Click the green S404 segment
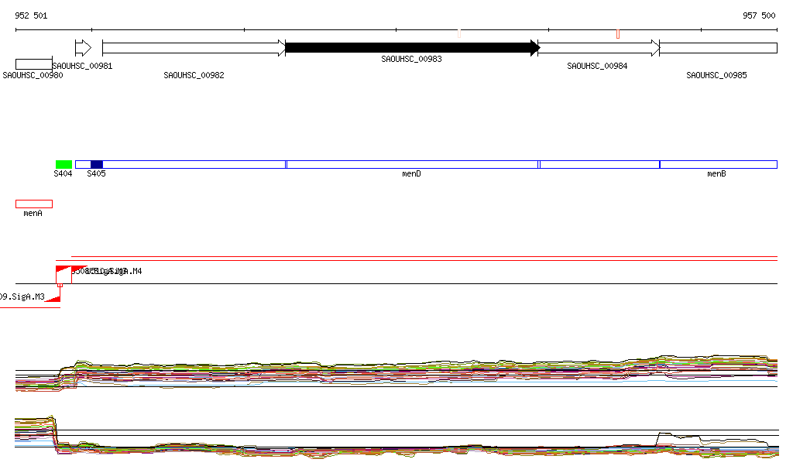Screen dimensions: 793x473 coord(64,164)
